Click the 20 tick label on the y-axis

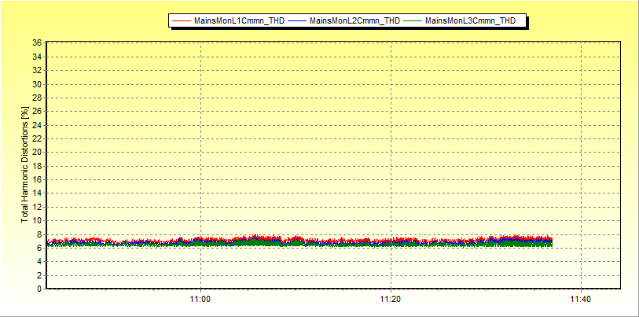tap(36, 153)
